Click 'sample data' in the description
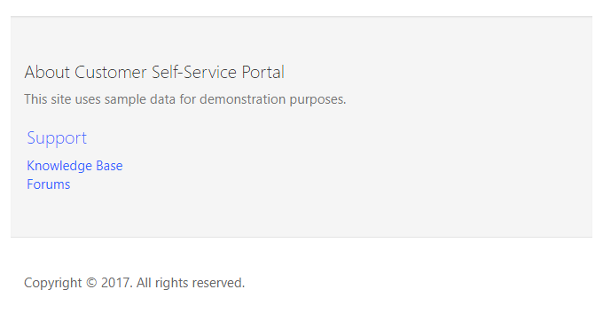 pos(140,100)
